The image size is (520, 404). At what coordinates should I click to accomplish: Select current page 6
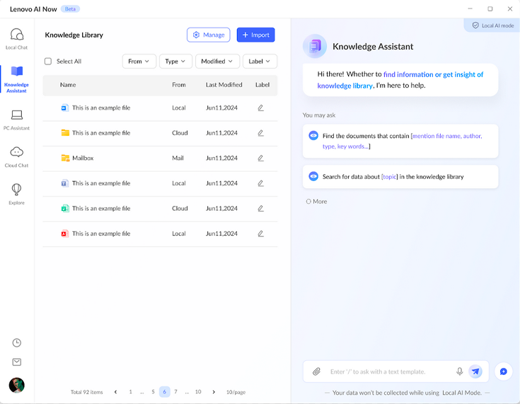(x=164, y=392)
